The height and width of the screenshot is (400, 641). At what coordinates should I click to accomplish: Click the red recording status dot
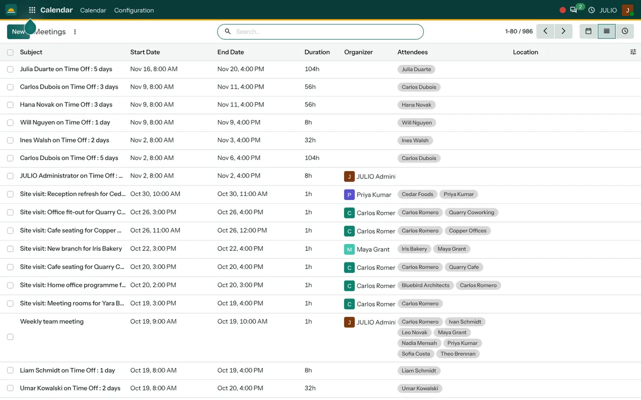(562, 10)
